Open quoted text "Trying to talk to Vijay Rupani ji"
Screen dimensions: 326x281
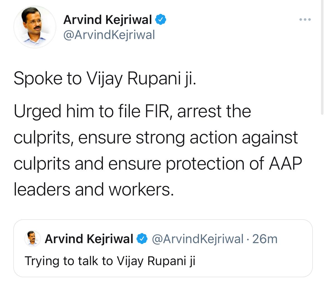click(110, 261)
